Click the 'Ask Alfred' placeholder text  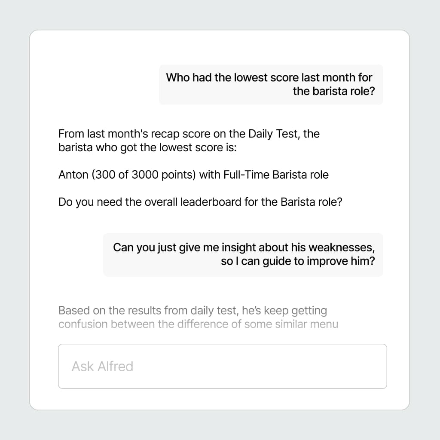click(x=102, y=366)
